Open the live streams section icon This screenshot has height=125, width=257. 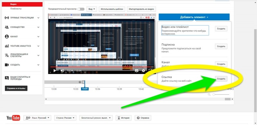pos(7,18)
